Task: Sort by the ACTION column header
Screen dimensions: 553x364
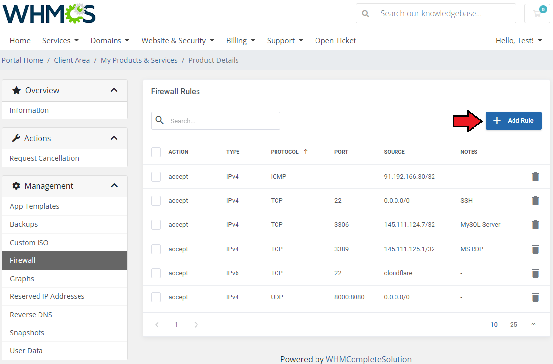Action: coord(178,152)
